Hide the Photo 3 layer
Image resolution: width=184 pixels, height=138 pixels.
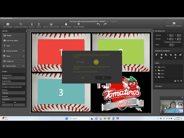coord(156,70)
